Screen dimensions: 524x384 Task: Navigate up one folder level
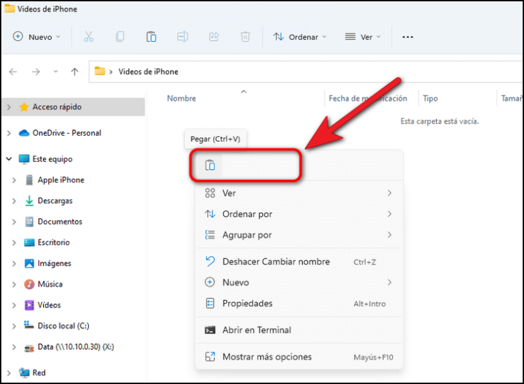pyautogui.click(x=74, y=72)
